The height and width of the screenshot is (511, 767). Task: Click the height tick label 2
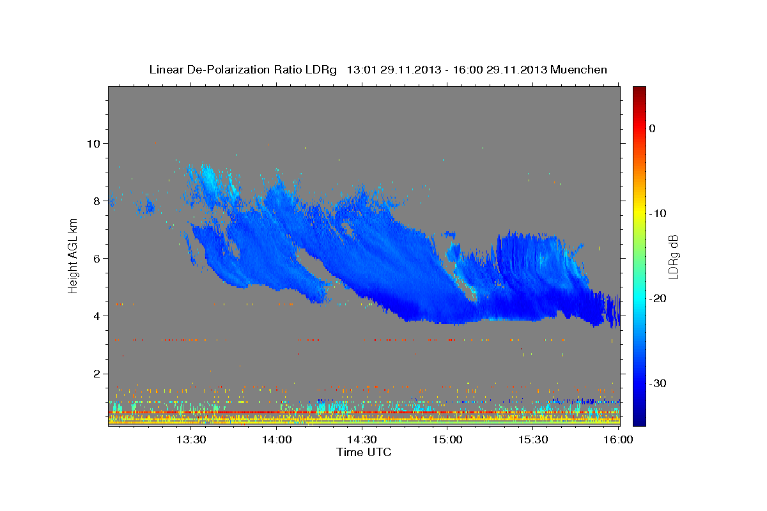pos(97,373)
